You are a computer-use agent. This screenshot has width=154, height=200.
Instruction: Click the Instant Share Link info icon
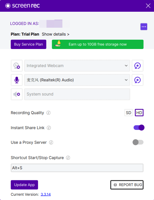[49, 128]
